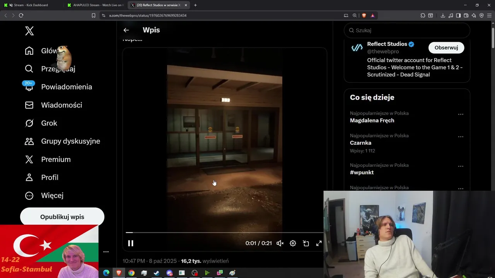Viewport: 495px width, 278px height.
Task: Open Powiadomienia notifications
Action: (58, 87)
